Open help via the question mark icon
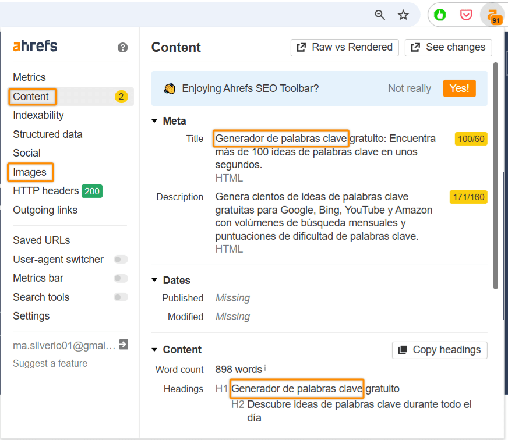 (x=122, y=48)
